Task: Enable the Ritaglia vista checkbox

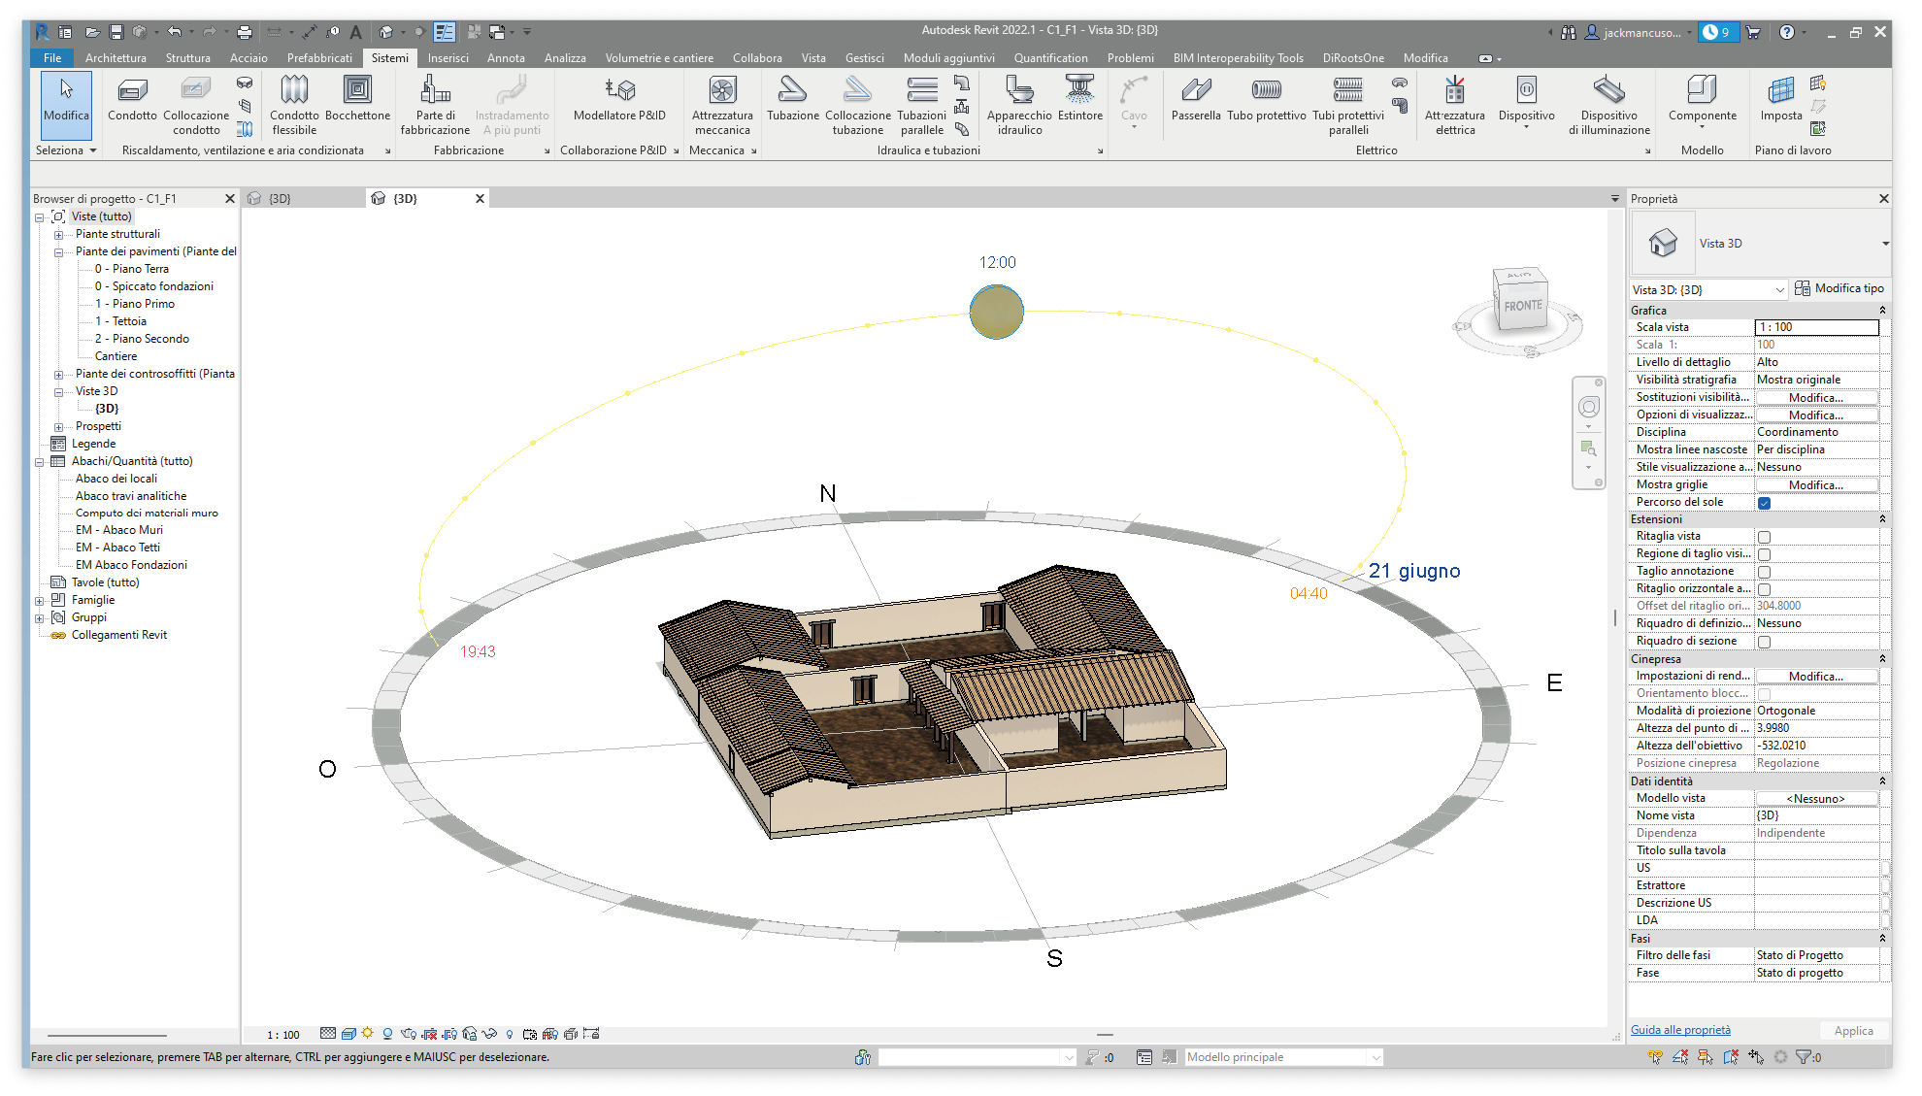Action: click(x=1764, y=537)
